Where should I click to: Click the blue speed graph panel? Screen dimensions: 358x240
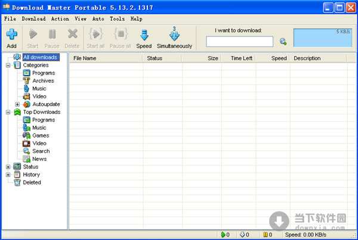tap(323, 38)
